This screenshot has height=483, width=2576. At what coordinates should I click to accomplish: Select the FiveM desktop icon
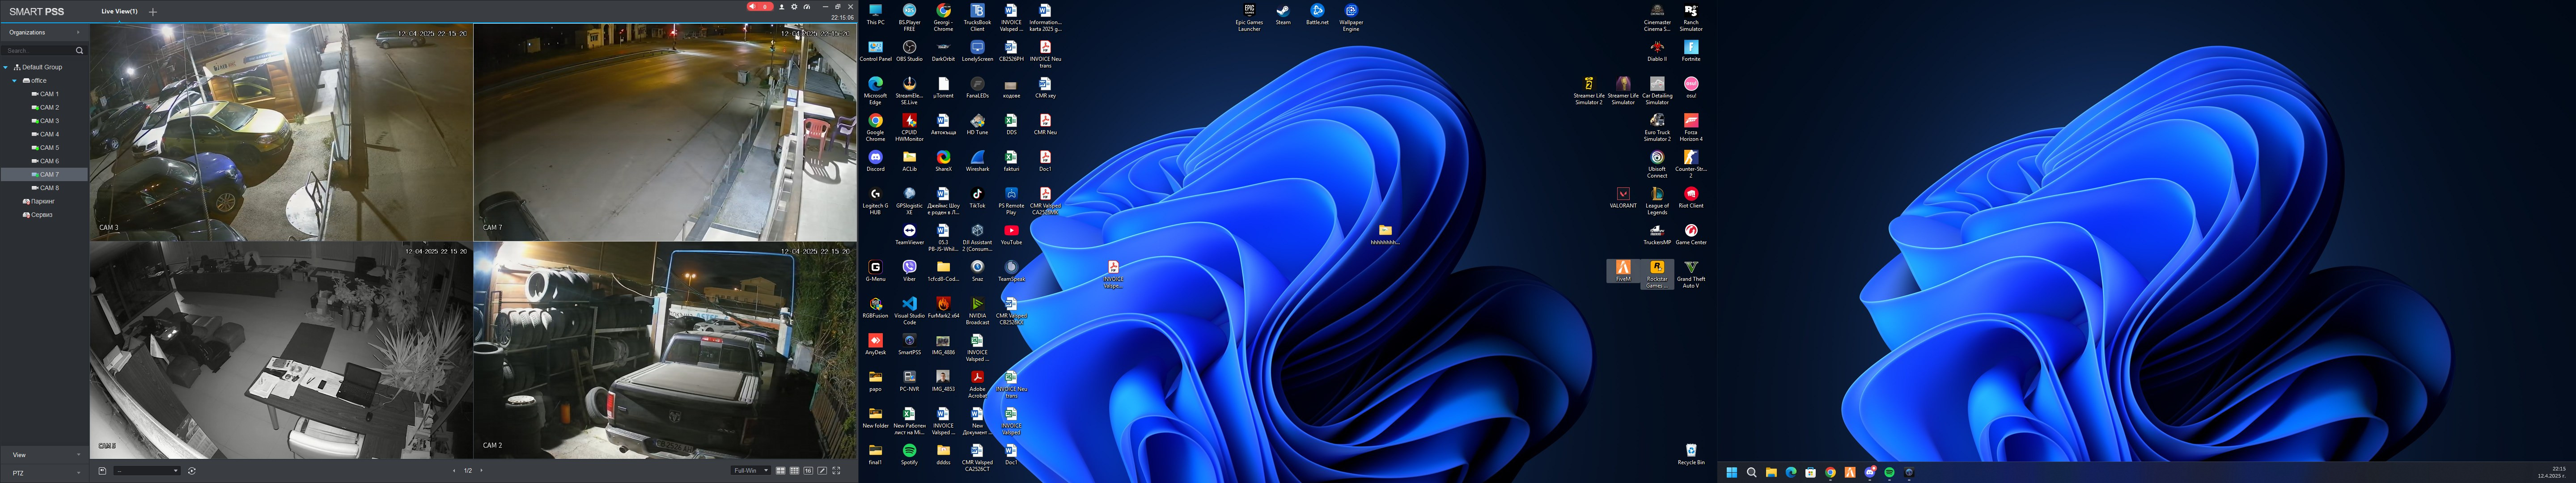point(1623,271)
